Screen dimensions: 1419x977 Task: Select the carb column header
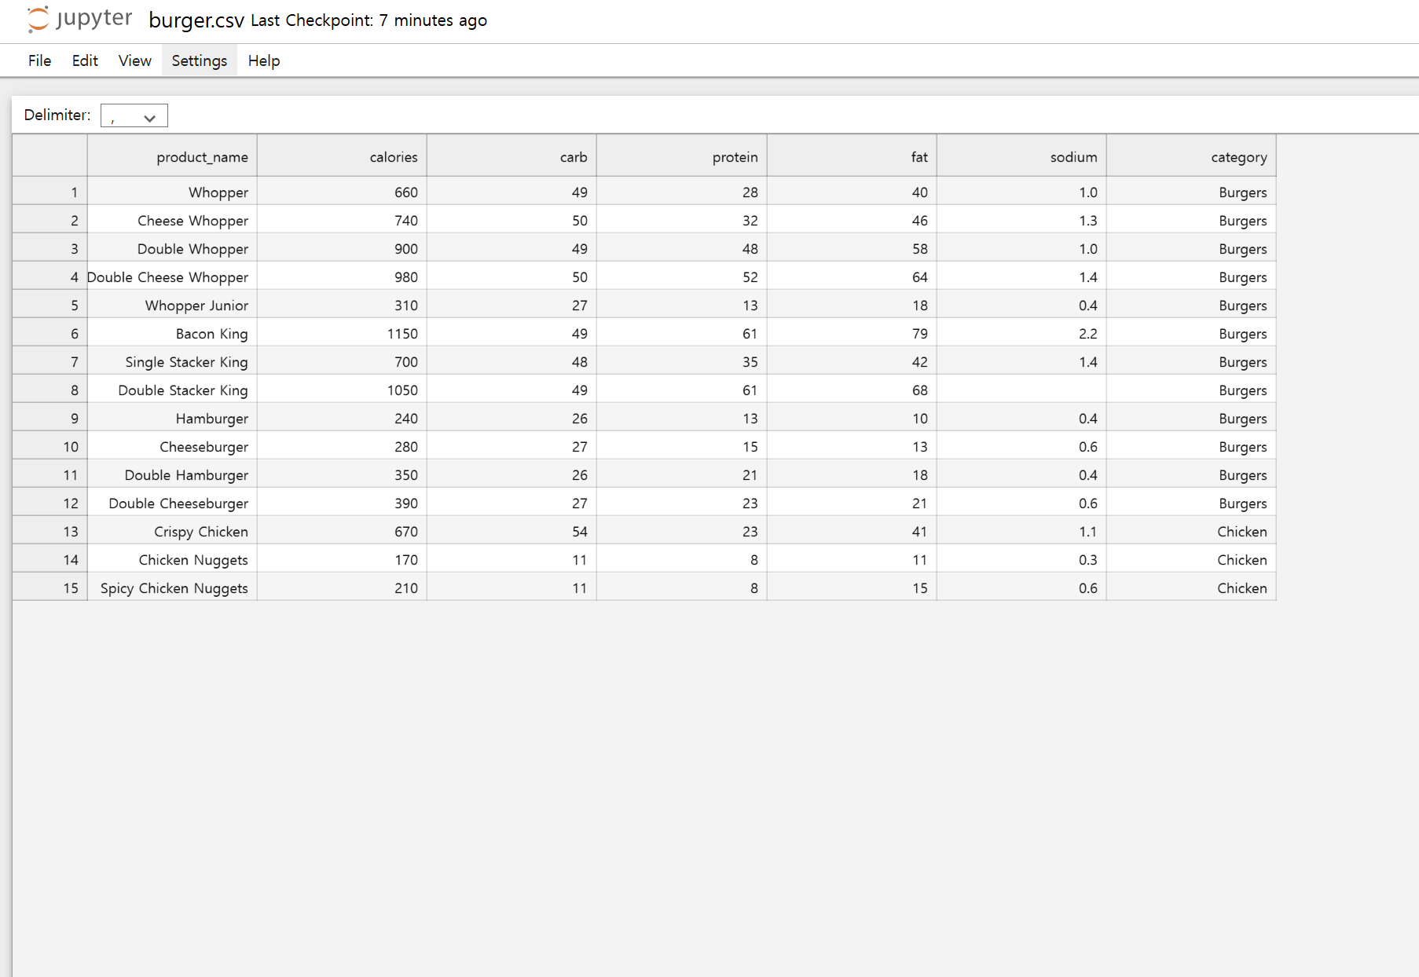(511, 156)
